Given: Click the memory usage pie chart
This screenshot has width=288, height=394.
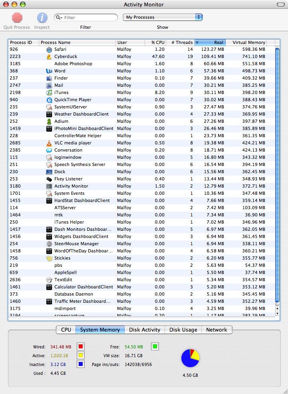Looking at the screenshot, I should [x=190, y=358].
